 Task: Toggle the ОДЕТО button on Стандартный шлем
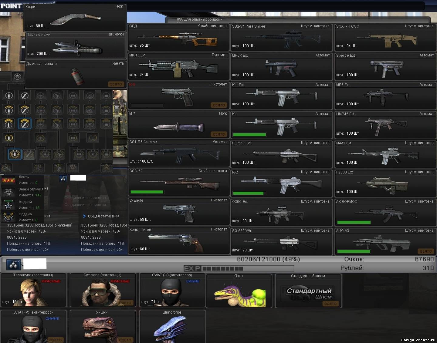coord(330,304)
